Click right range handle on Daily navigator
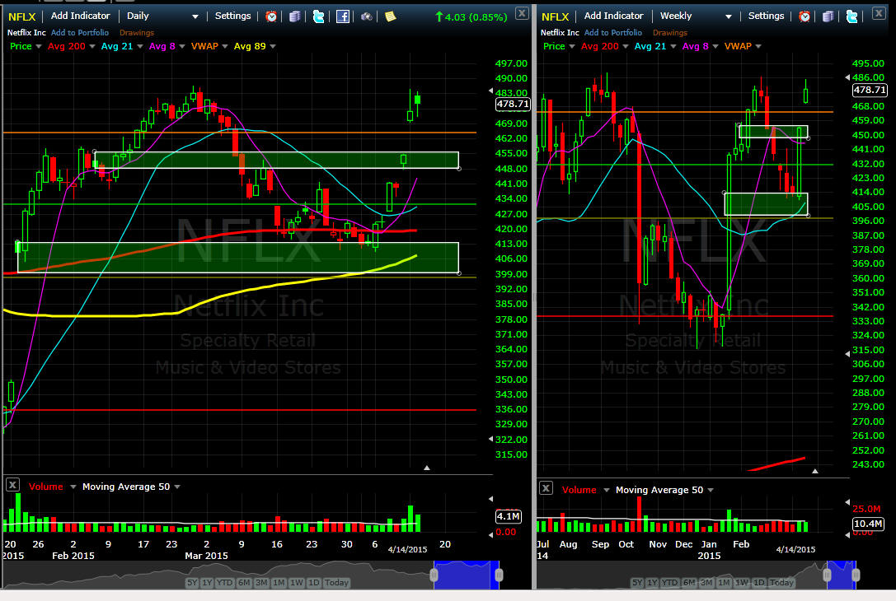896x601 pixels. pyautogui.click(x=499, y=575)
